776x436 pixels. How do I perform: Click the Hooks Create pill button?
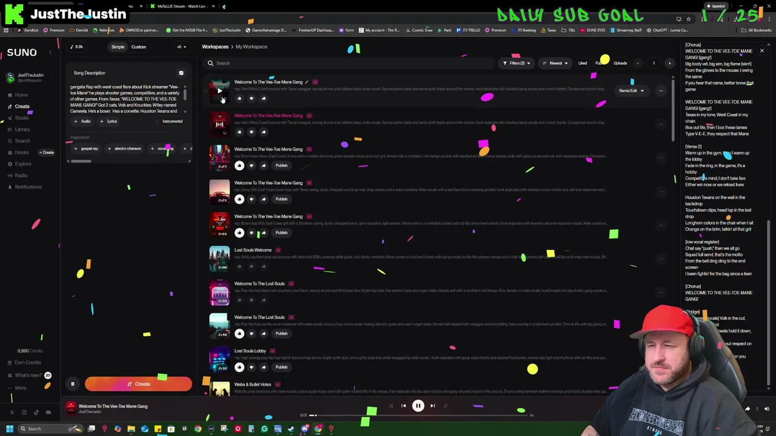coord(47,153)
